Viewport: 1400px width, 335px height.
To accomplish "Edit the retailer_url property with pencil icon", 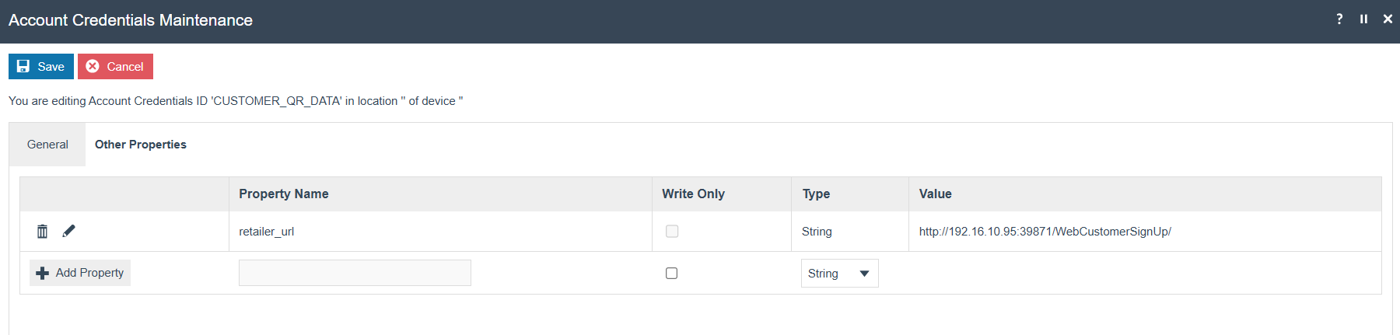I will (69, 231).
